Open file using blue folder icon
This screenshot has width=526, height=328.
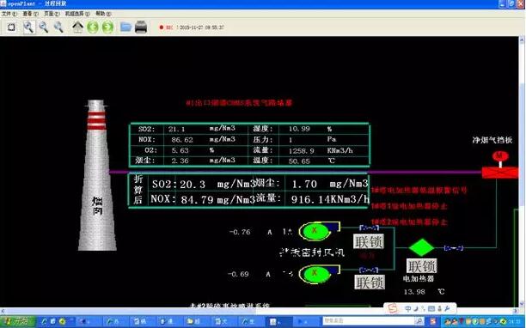point(125,27)
